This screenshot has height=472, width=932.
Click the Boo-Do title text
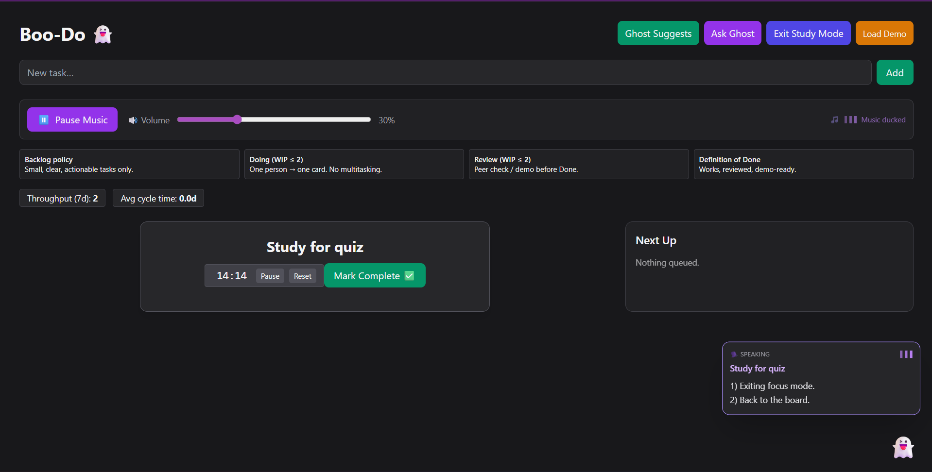click(x=52, y=34)
